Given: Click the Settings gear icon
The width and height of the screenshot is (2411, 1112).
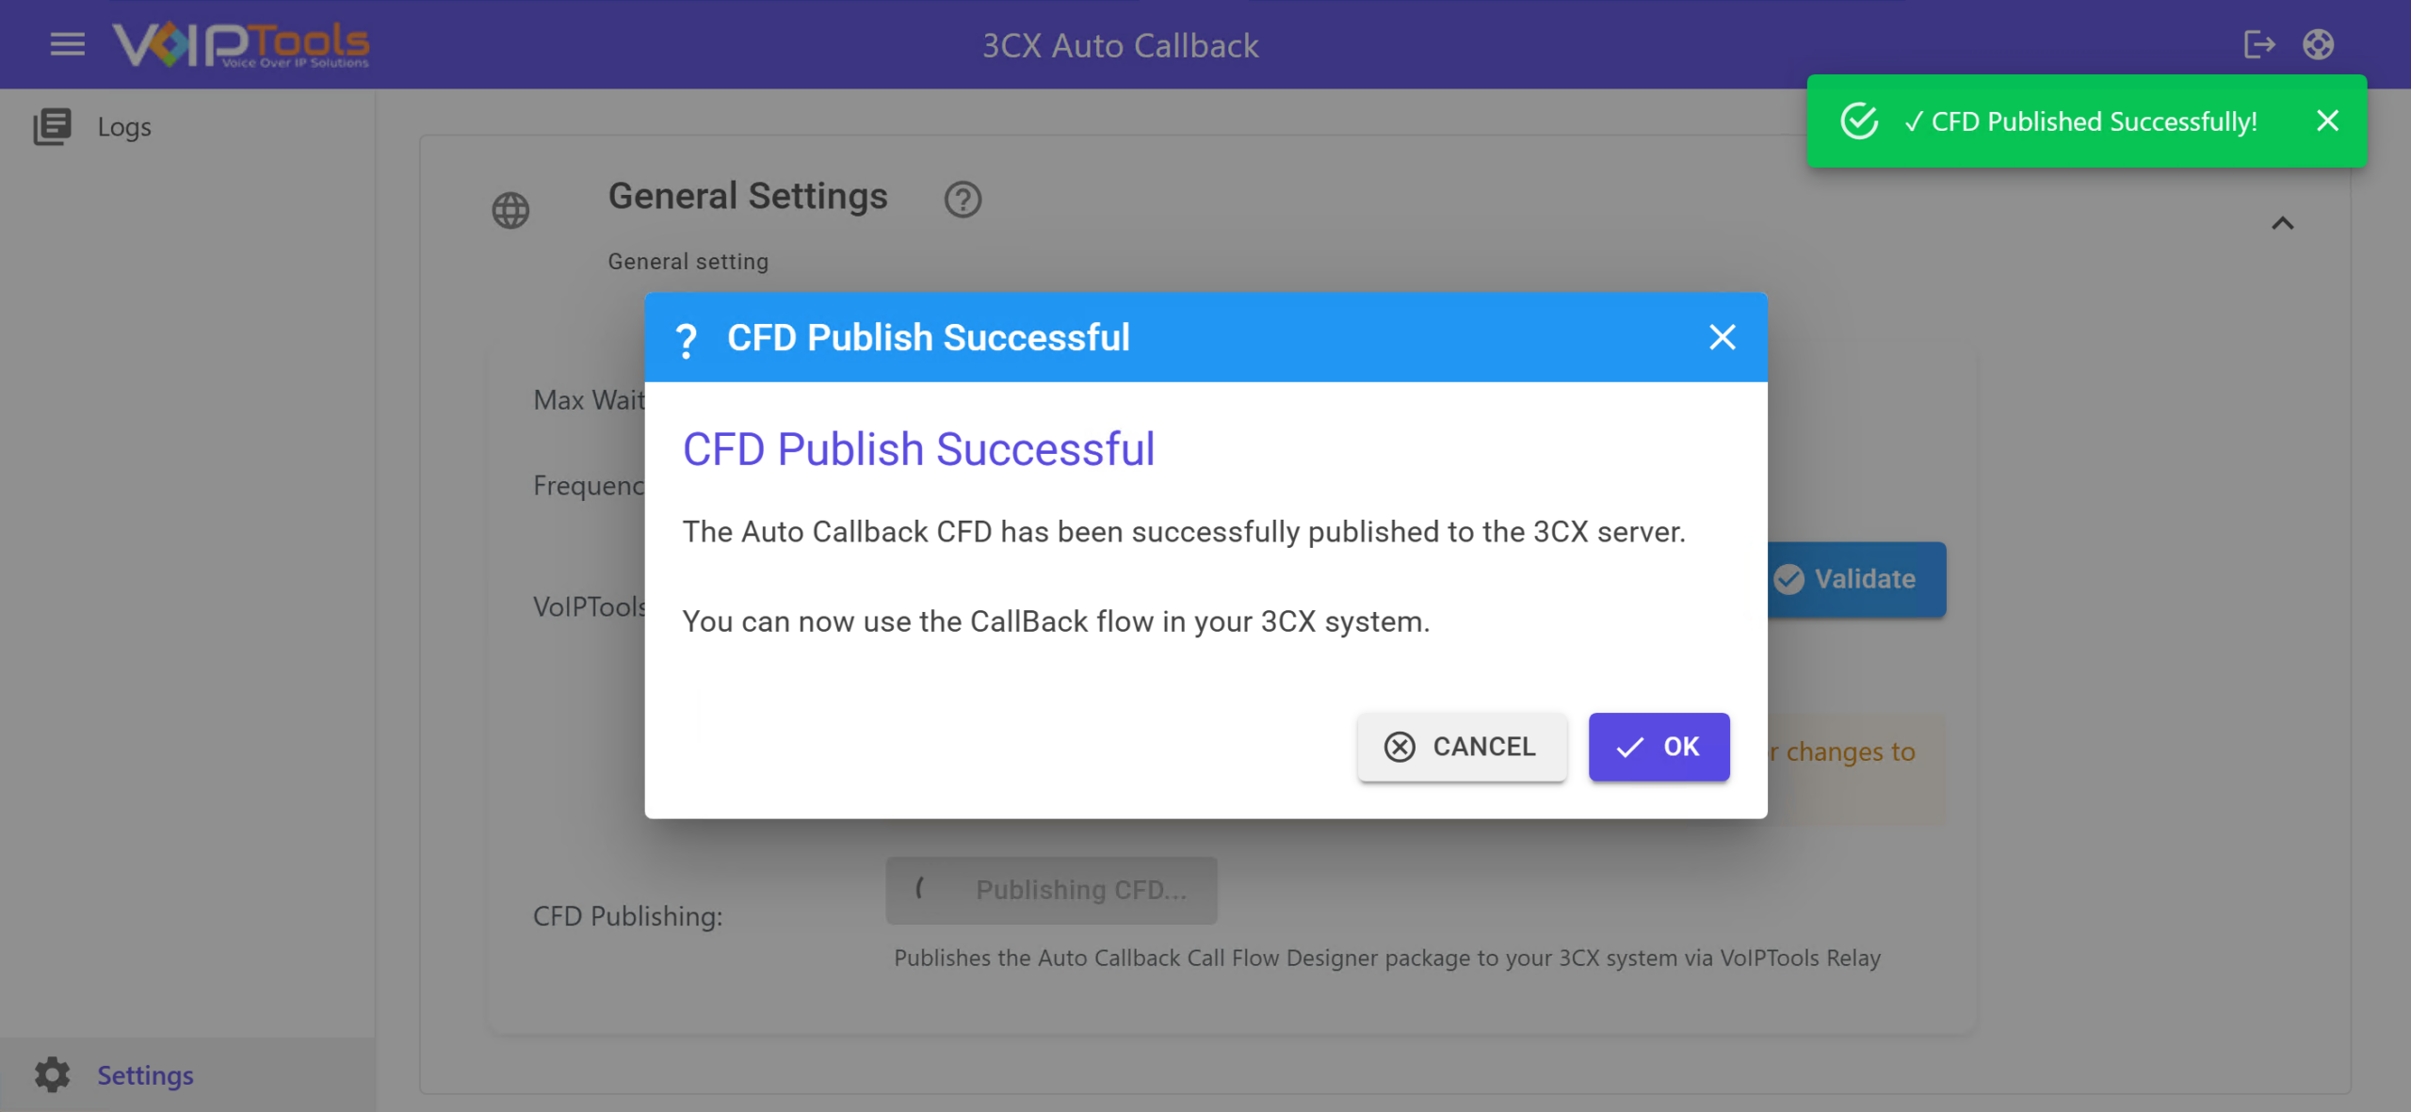Looking at the screenshot, I should point(53,1074).
